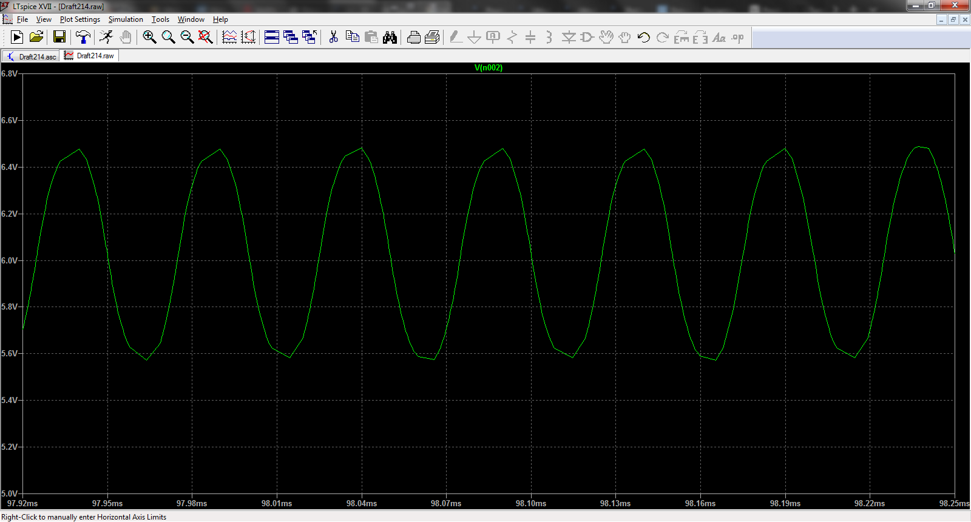Close the inner Draft214.raw document window
The image size is (971, 522).
(964, 19)
